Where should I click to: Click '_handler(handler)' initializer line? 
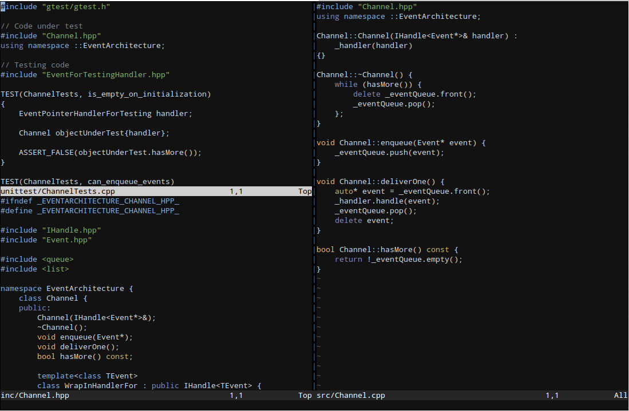pyautogui.click(x=374, y=45)
